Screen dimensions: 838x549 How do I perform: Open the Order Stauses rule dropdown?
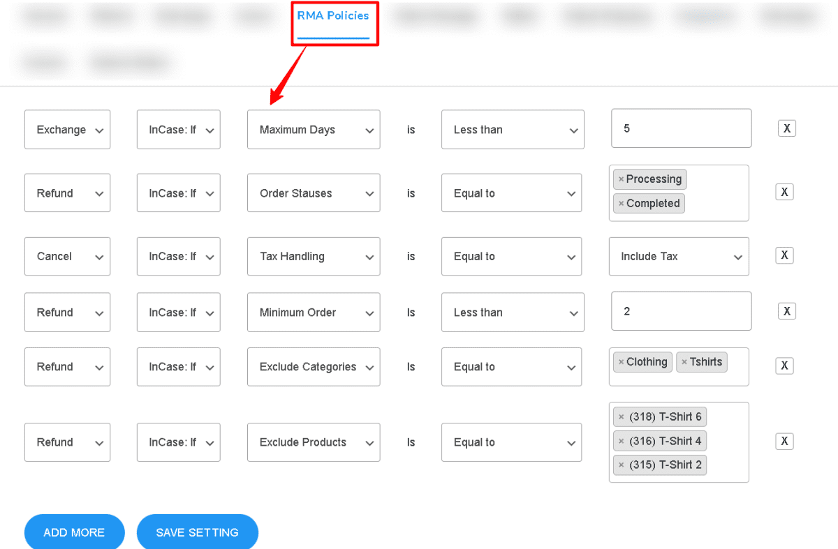coord(313,193)
